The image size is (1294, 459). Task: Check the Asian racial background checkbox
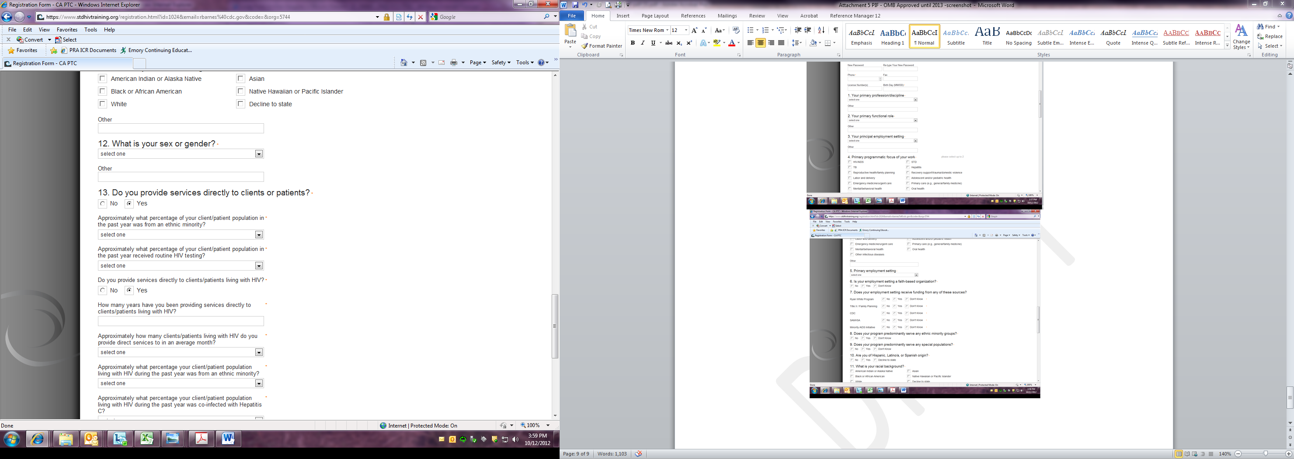pyautogui.click(x=241, y=78)
